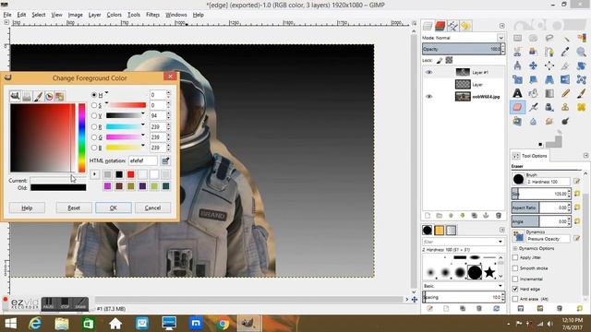Screen dimensions: 591x332
Task: Select the Rectangle Select tool
Action: point(517,38)
